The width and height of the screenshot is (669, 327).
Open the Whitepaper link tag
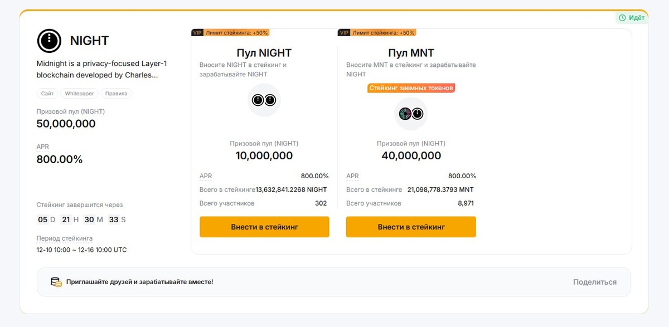(79, 94)
